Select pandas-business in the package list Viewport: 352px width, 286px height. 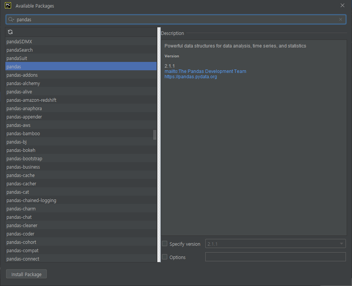tap(81, 167)
